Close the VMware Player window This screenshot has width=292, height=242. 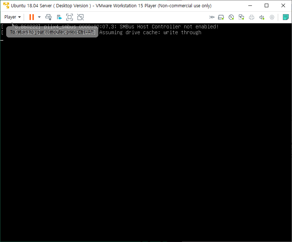[283, 5]
